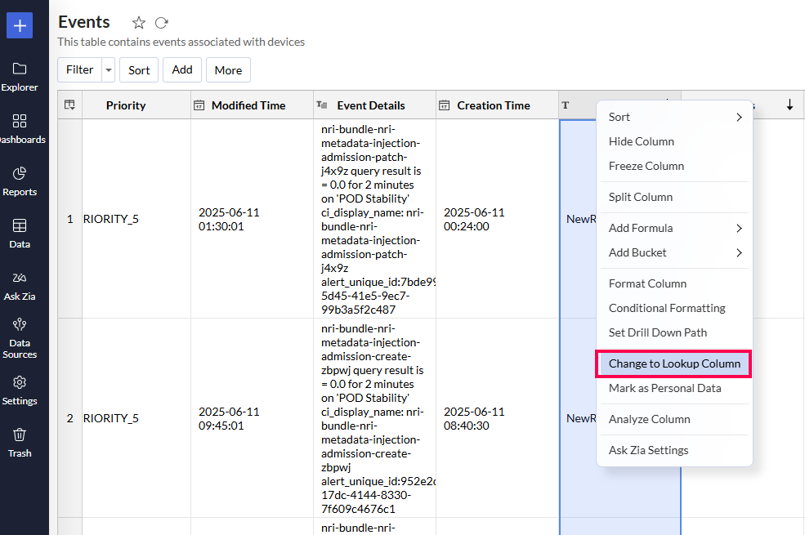Select Conditional Formatting menu option
Viewport: 805px width, 535px height.
(x=667, y=308)
